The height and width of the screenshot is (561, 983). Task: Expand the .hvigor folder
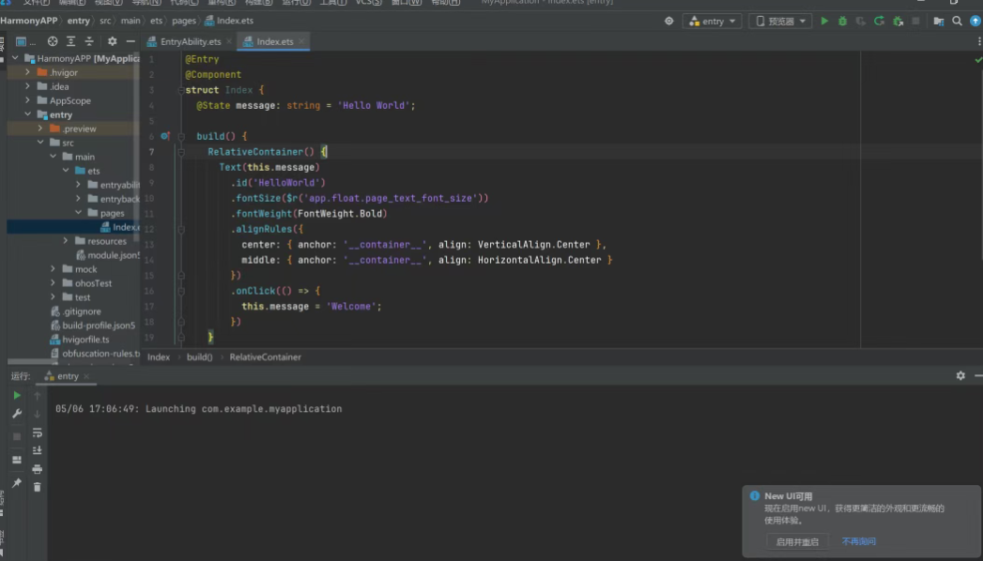pos(27,72)
